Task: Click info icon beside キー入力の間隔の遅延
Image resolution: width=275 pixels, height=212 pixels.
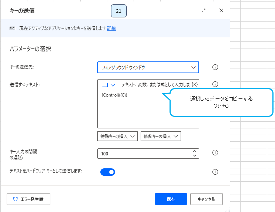Action: (215, 153)
